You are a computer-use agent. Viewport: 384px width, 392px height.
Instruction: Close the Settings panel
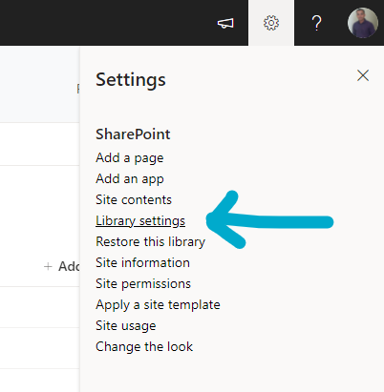(x=363, y=75)
